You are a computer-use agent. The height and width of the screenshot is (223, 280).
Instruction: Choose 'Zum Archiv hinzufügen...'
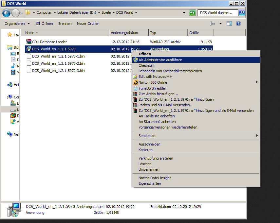[x=196, y=94]
